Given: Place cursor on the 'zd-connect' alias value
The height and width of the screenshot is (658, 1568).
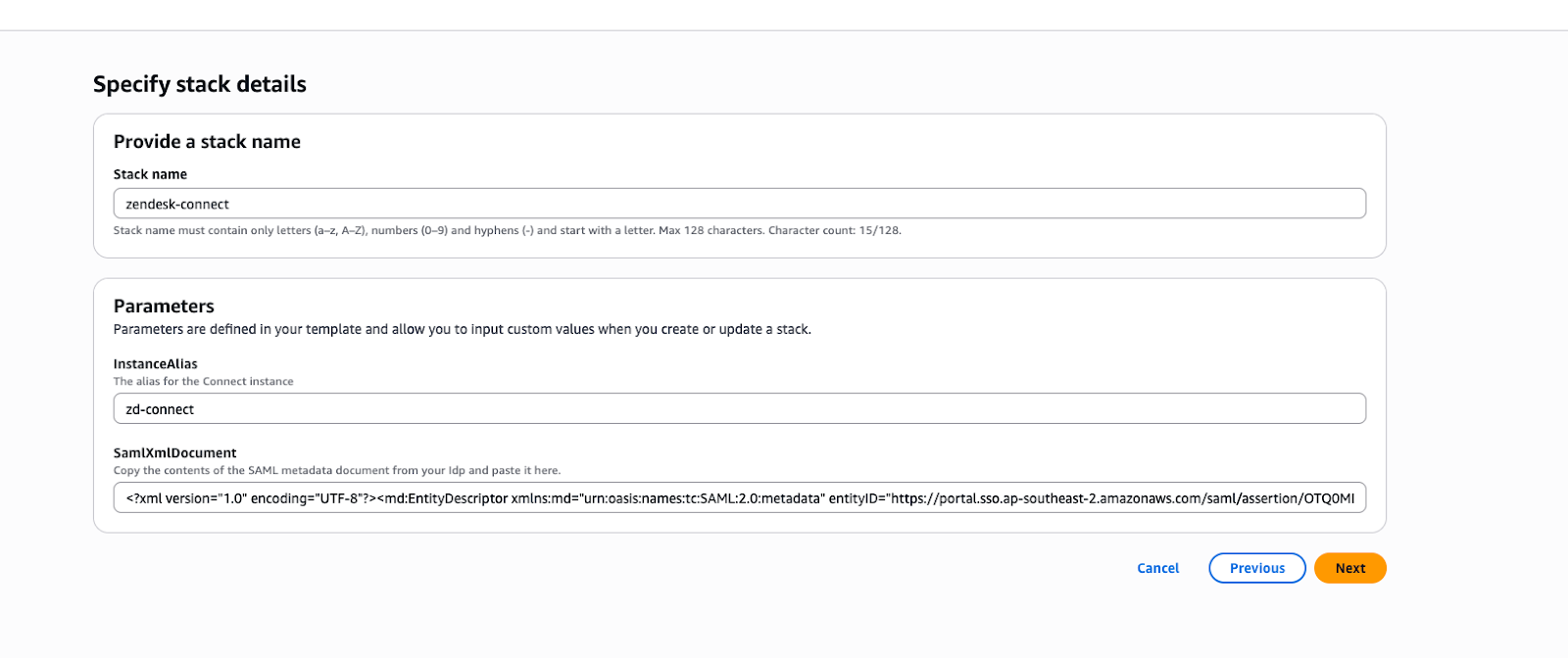Looking at the screenshot, I should tap(160, 410).
